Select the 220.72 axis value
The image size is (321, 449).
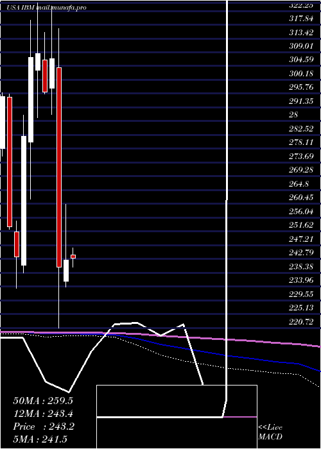pyautogui.click(x=301, y=321)
